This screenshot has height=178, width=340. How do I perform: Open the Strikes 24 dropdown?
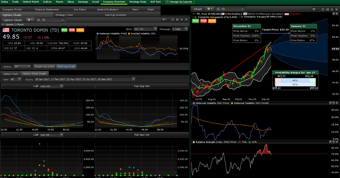[22, 67]
